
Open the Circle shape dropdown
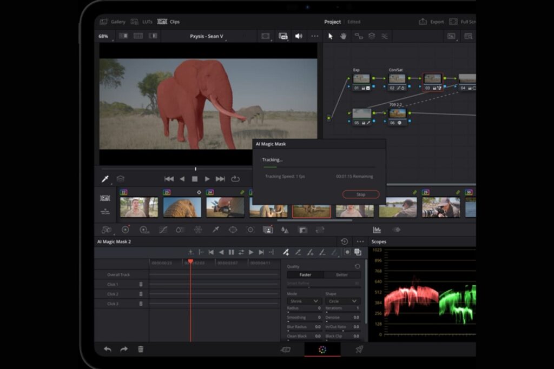342,301
